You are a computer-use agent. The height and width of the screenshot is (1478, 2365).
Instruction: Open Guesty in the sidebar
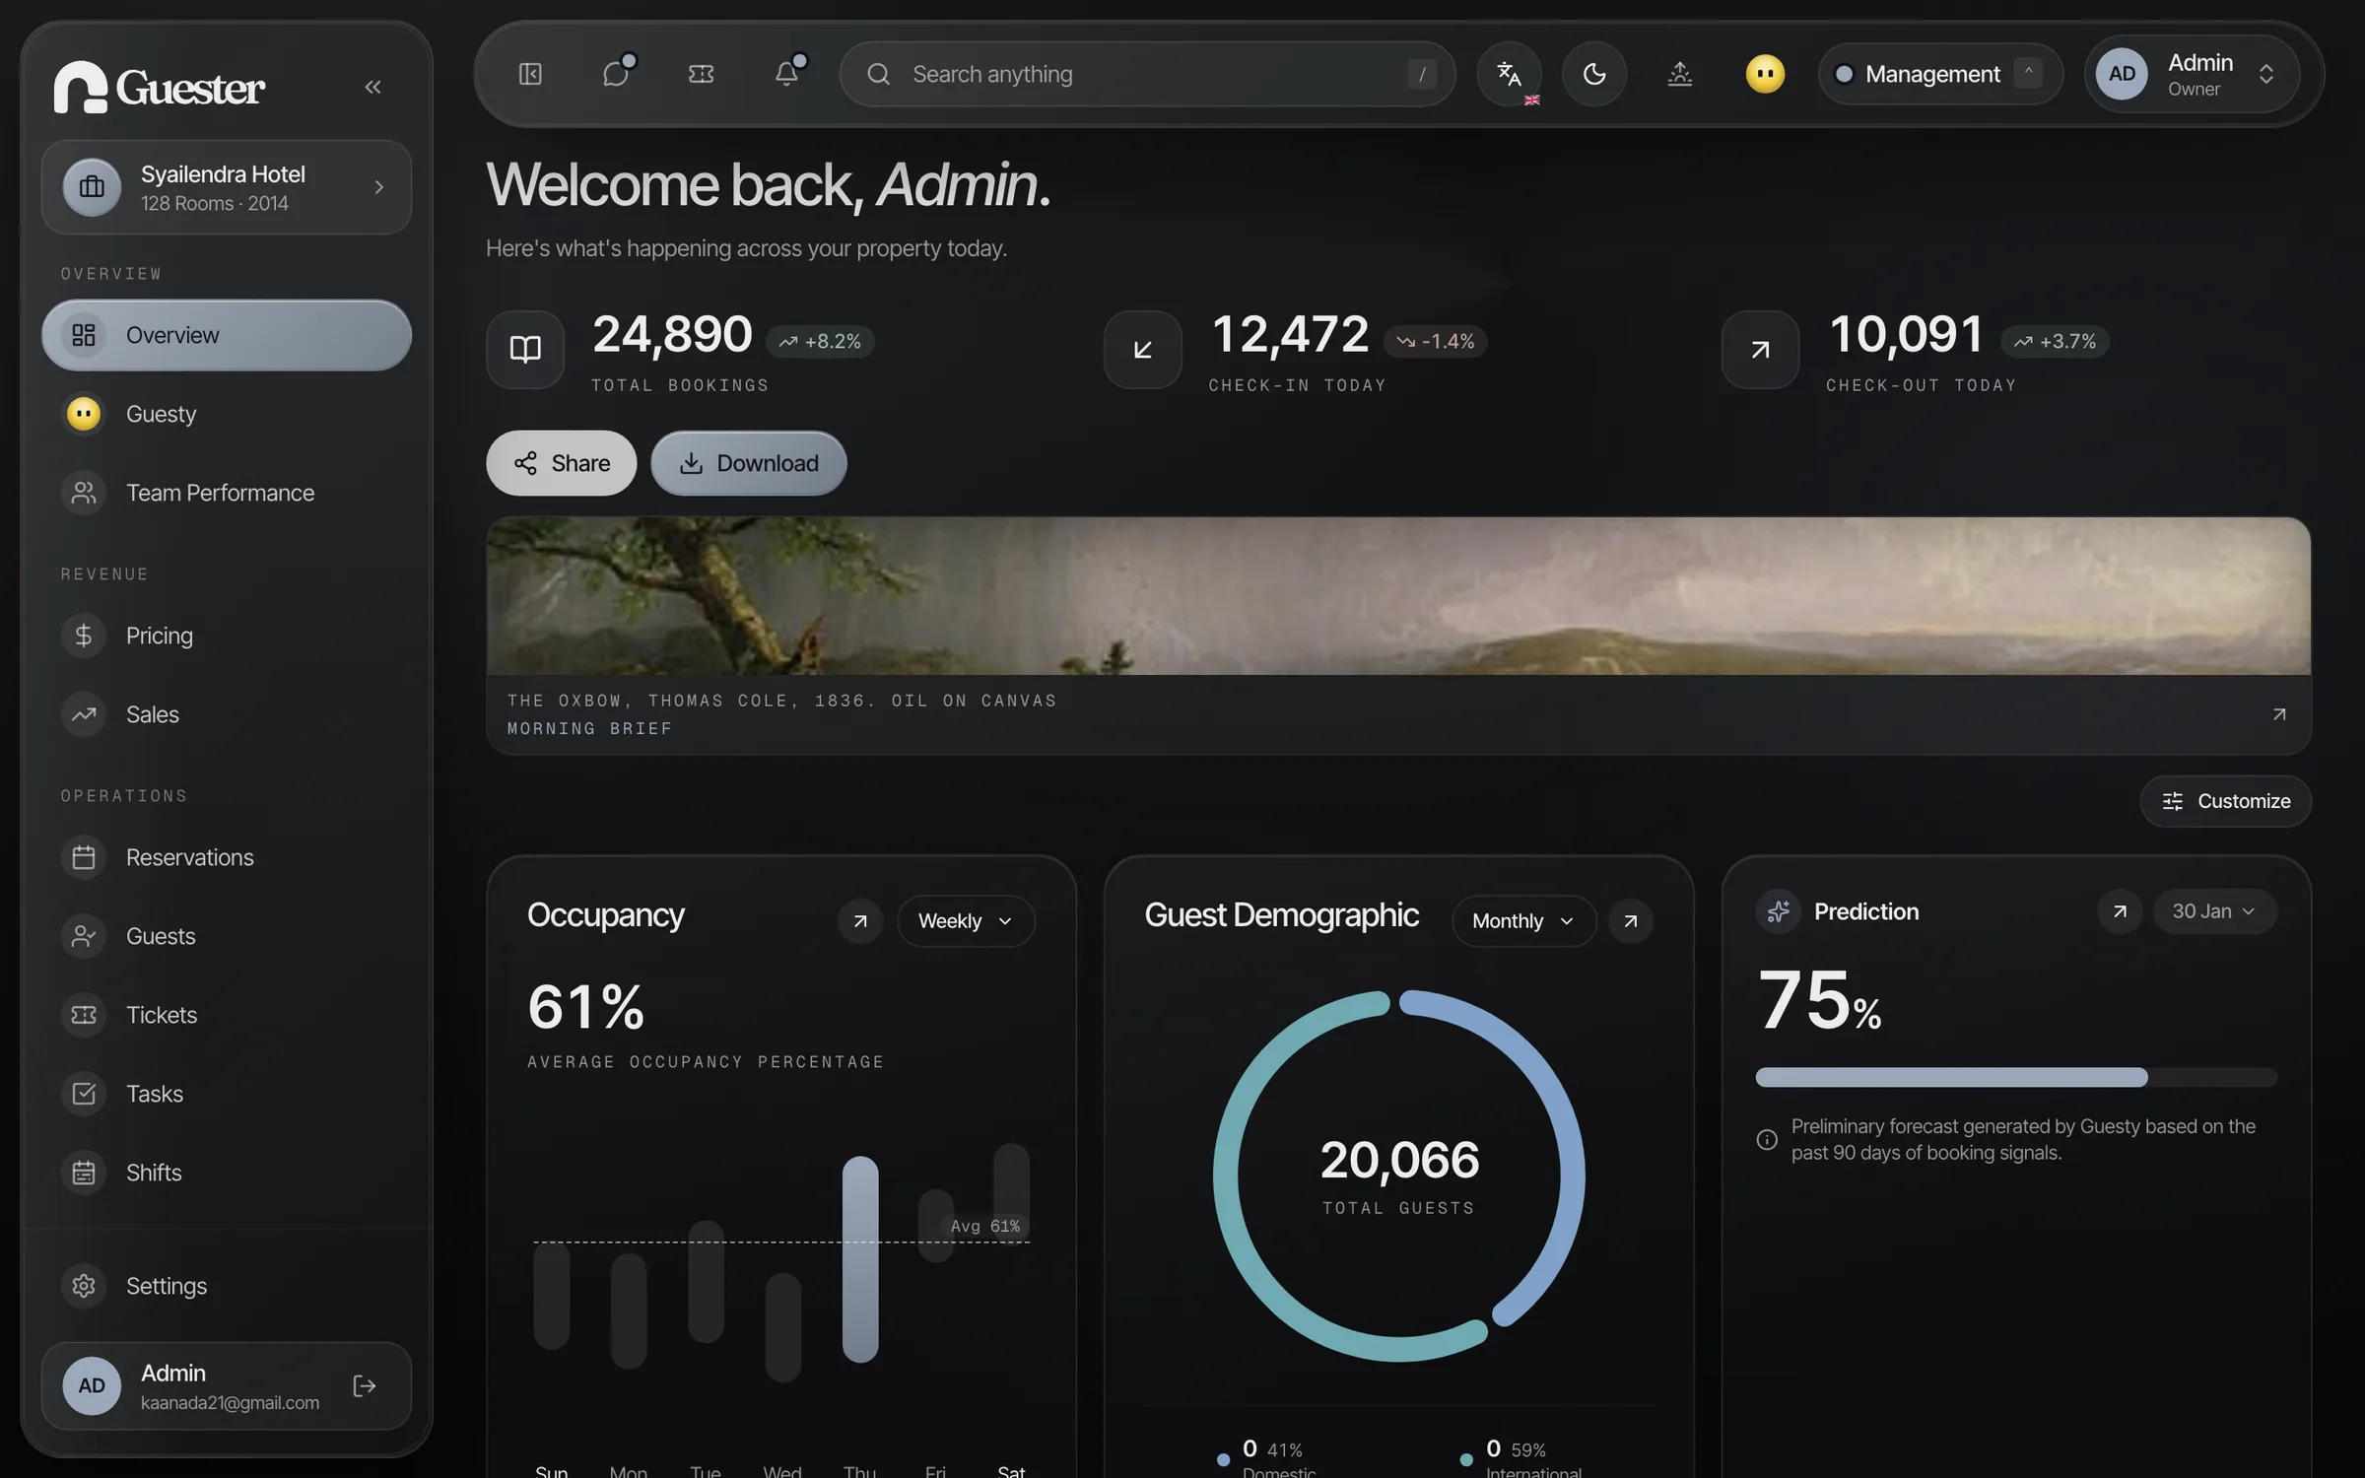pyautogui.click(x=227, y=414)
